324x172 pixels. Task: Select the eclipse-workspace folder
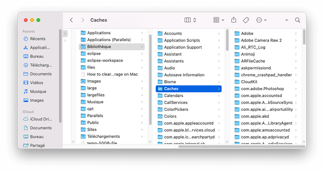pyautogui.click(x=112, y=60)
